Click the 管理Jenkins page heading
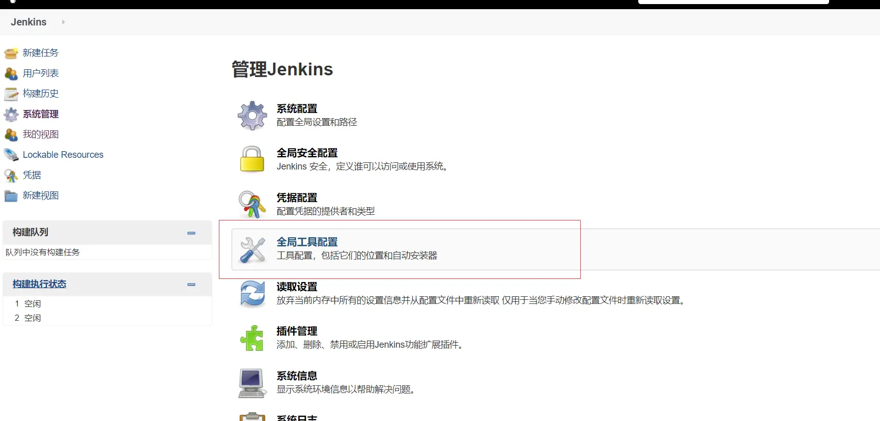 coord(282,69)
